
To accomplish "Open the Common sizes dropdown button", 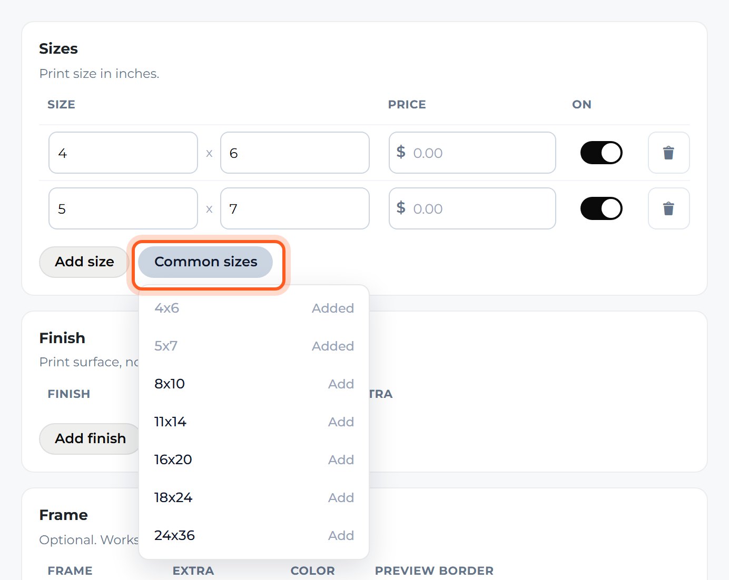I will pos(205,262).
